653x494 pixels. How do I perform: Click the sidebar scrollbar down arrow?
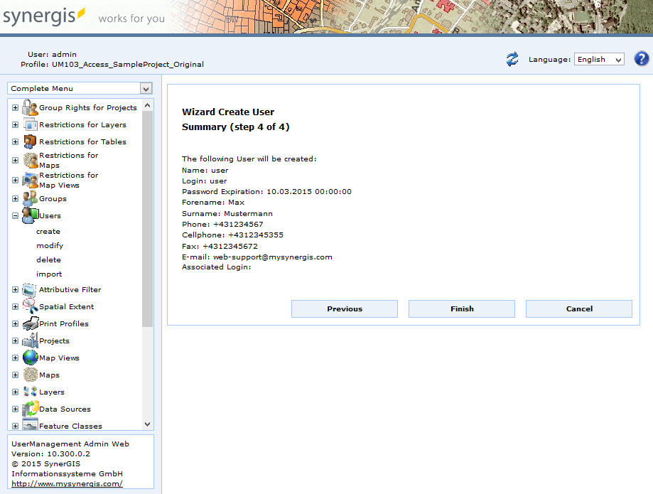[x=147, y=424]
